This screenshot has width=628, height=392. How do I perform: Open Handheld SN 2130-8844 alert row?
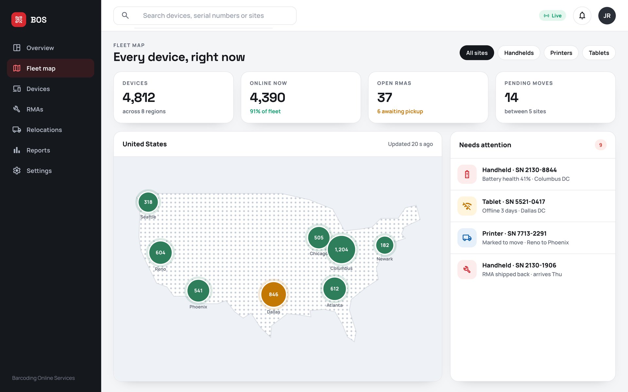(x=533, y=174)
